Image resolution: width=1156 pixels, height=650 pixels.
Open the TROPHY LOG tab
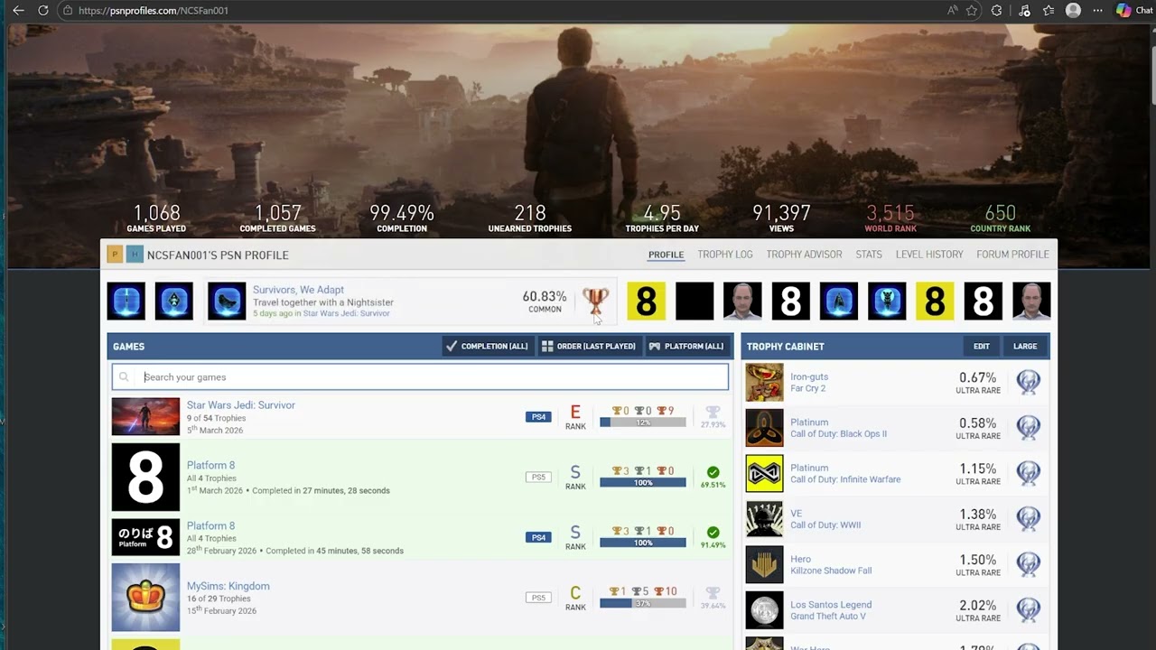point(724,255)
